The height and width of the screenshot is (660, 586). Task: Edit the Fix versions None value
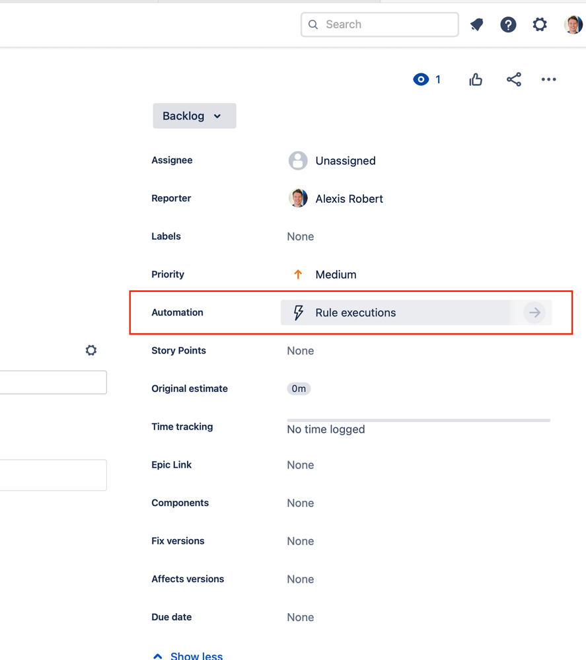point(300,541)
